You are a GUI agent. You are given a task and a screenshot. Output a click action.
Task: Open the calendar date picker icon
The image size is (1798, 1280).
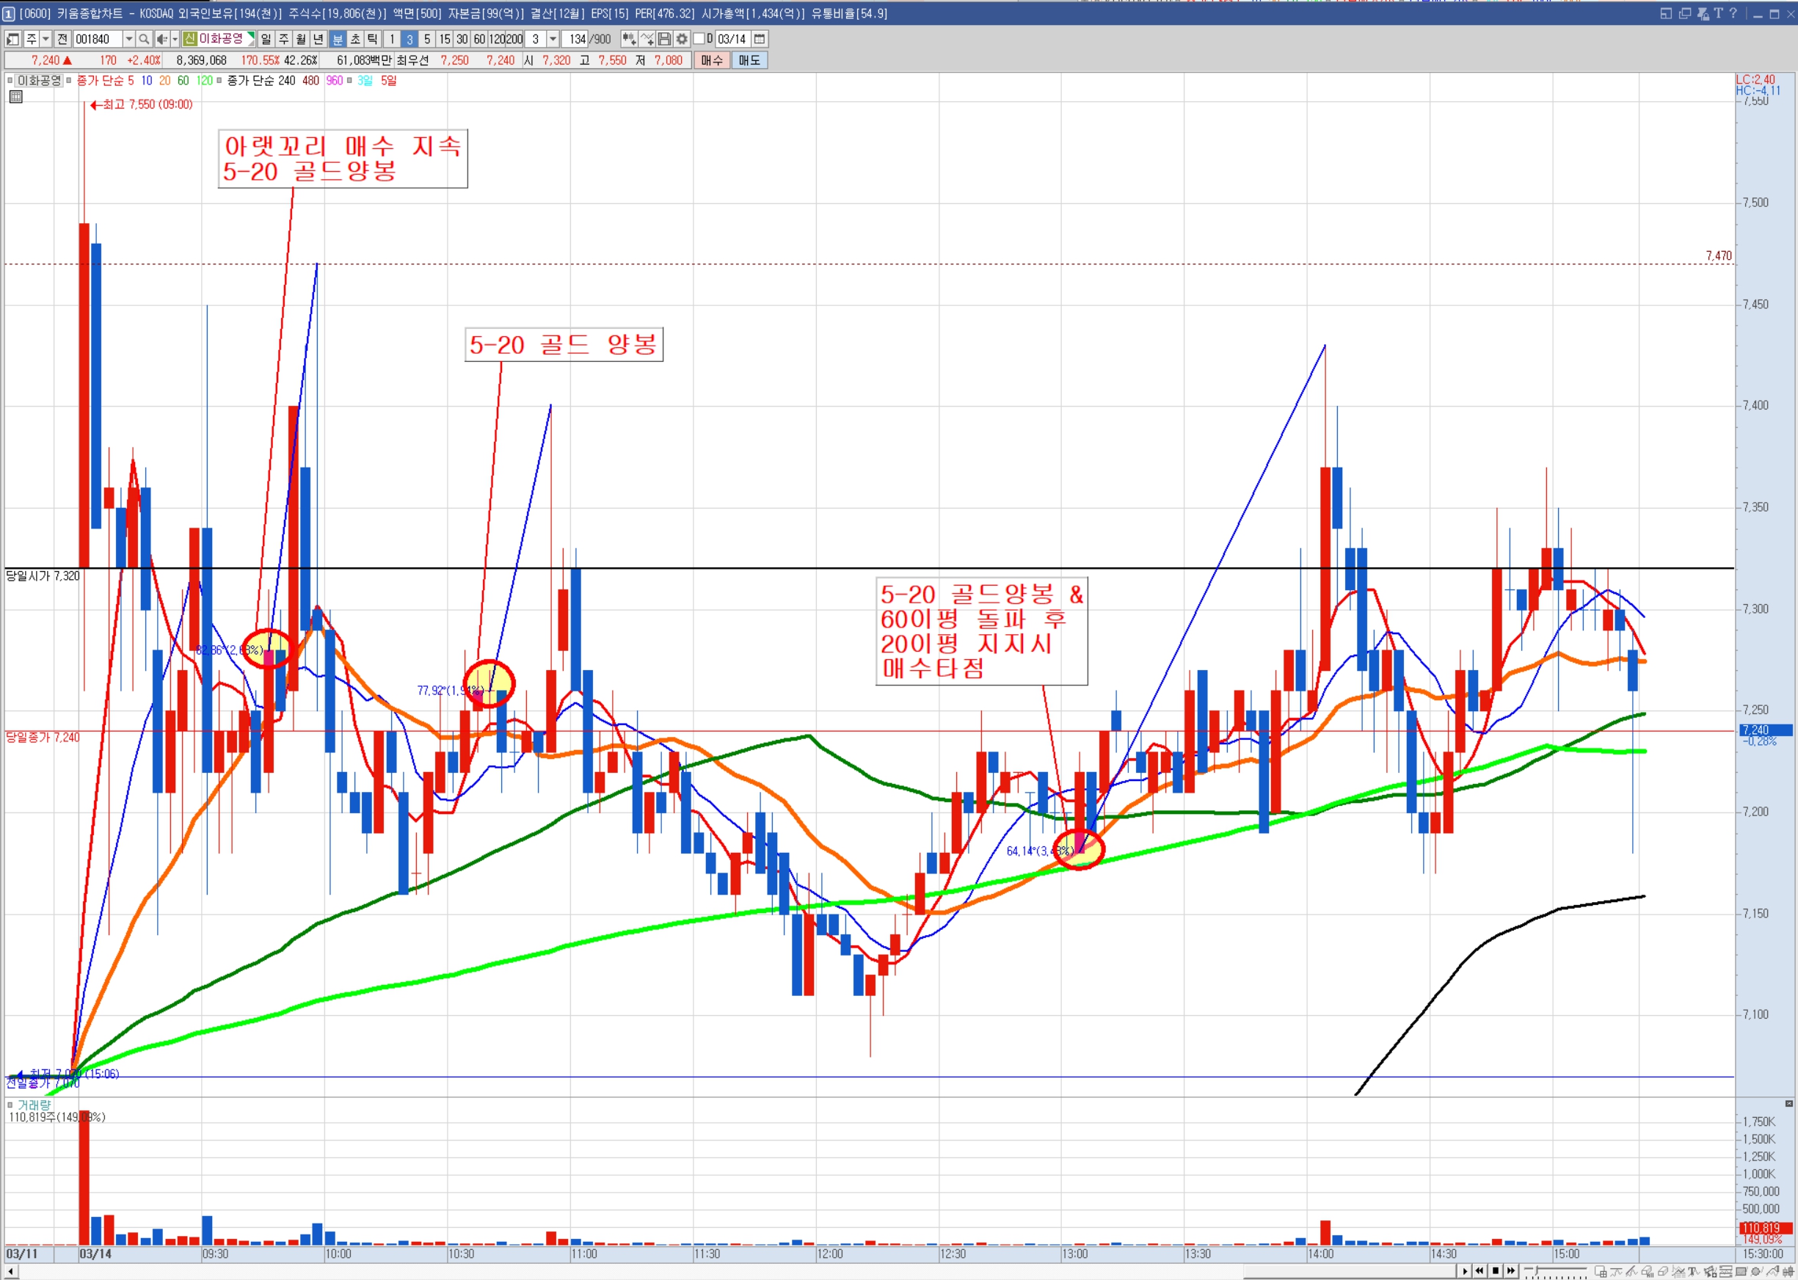(x=760, y=39)
